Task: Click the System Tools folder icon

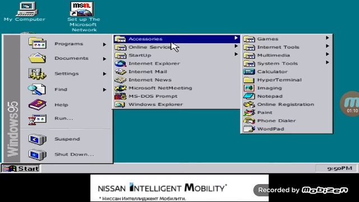Action: coord(249,63)
